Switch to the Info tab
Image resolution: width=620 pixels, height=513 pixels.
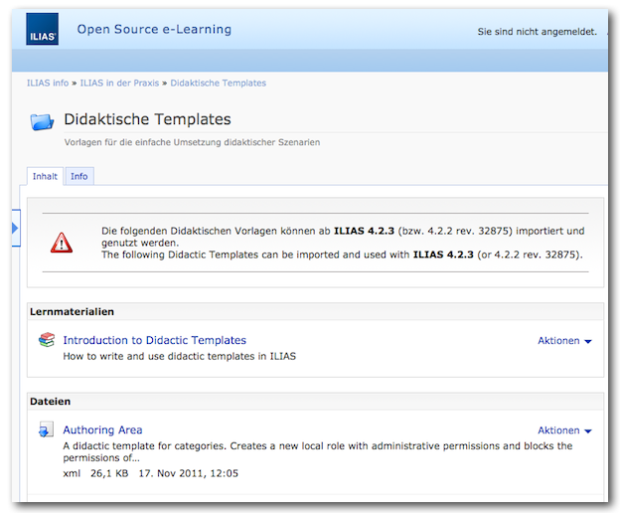pyautogui.click(x=78, y=176)
